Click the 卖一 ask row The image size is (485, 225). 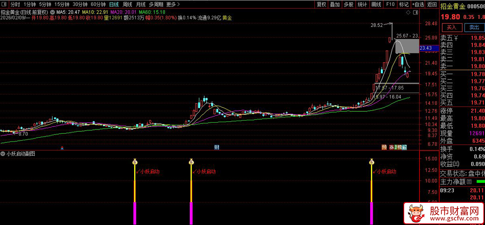point(462,66)
